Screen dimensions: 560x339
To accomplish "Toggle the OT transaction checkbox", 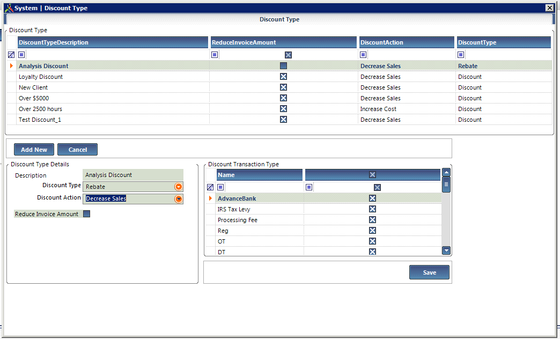I will point(372,241).
